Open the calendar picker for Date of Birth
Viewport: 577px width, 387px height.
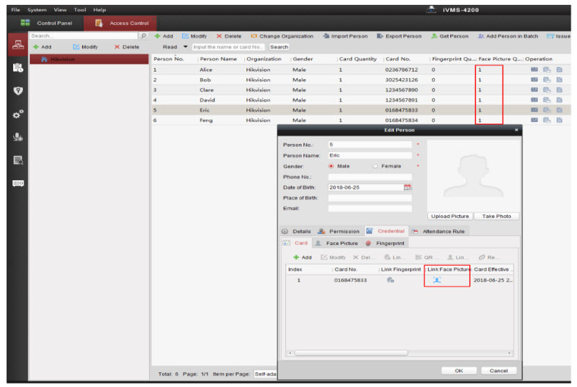point(408,187)
